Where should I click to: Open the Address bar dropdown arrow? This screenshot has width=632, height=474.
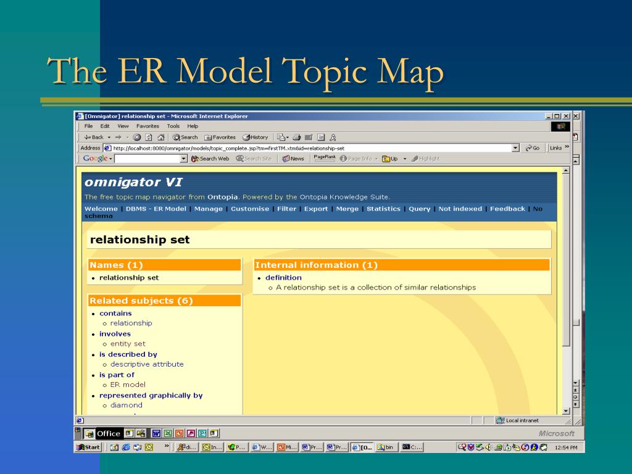515,148
